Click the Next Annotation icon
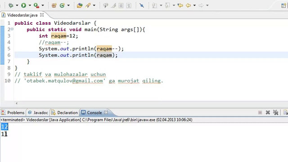288x162 pixels. (x=154, y=5)
